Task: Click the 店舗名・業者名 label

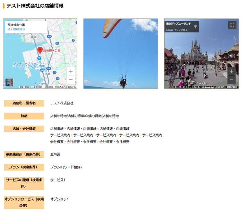Action: 24,103
